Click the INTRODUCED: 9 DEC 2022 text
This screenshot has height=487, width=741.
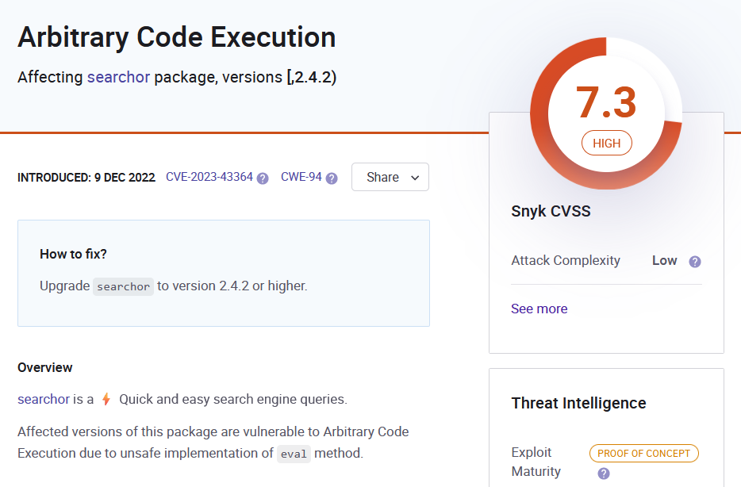click(86, 178)
